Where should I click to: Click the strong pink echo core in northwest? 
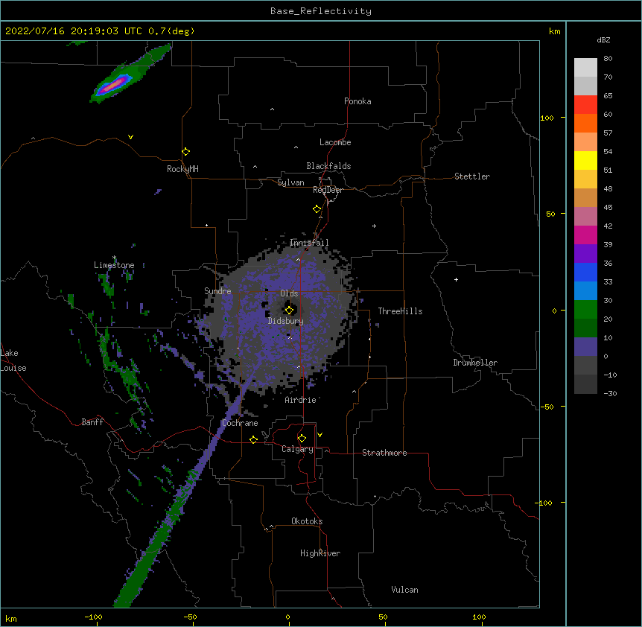click(x=112, y=85)
